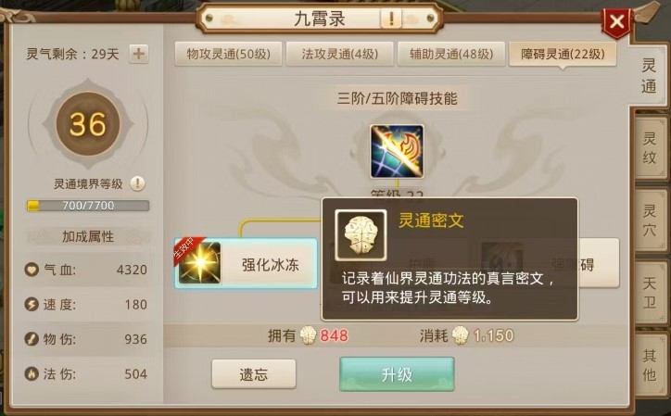The width and height of the screenshot is (671, 416).
Task: Click the 遗忘 button
Action: click(x=254, y=374)
